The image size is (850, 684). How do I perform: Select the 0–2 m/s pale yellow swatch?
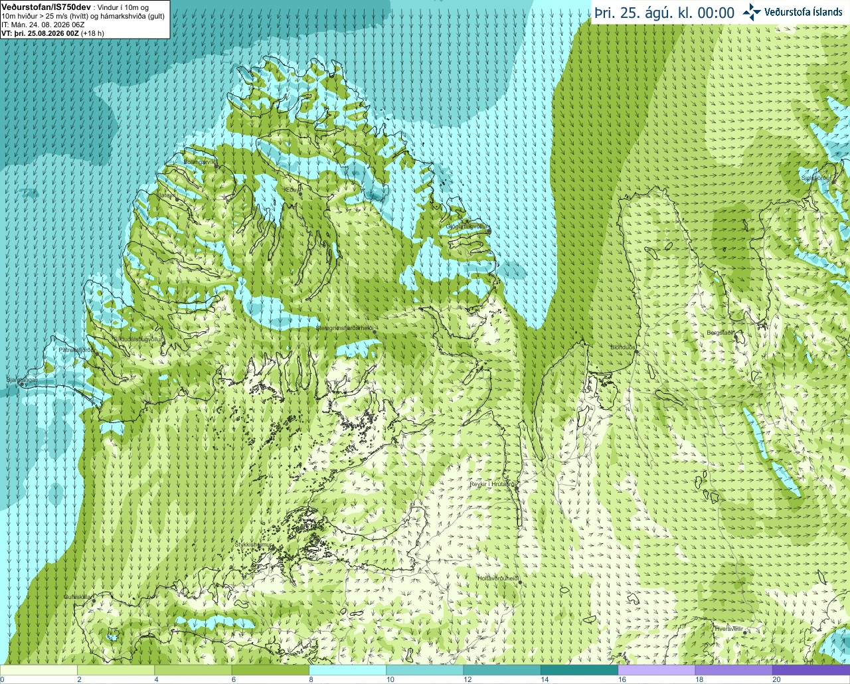click(x=39, y=670)
